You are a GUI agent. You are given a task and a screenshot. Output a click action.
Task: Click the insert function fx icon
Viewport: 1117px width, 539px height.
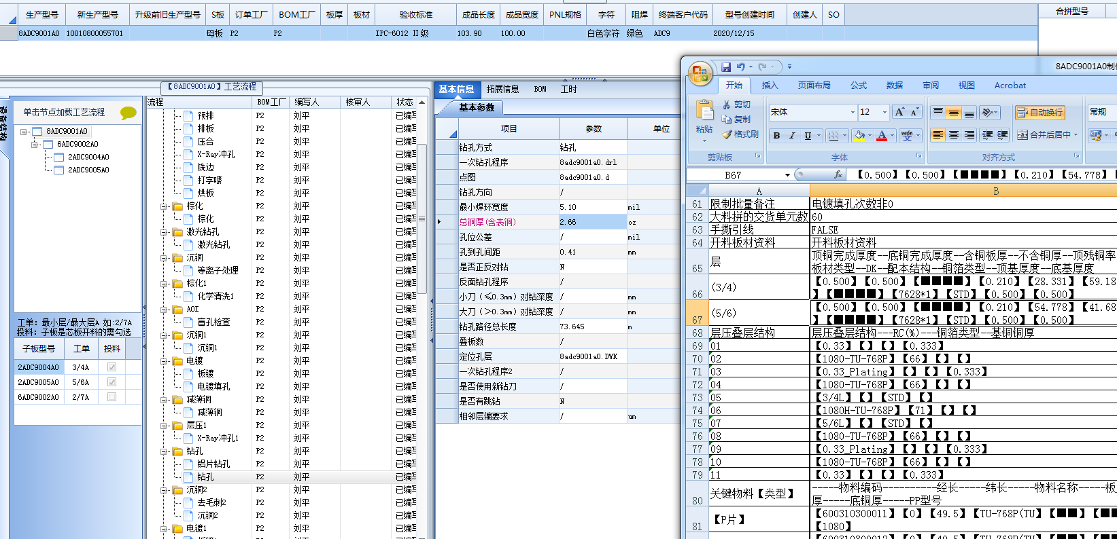click(x=838, y=174)
